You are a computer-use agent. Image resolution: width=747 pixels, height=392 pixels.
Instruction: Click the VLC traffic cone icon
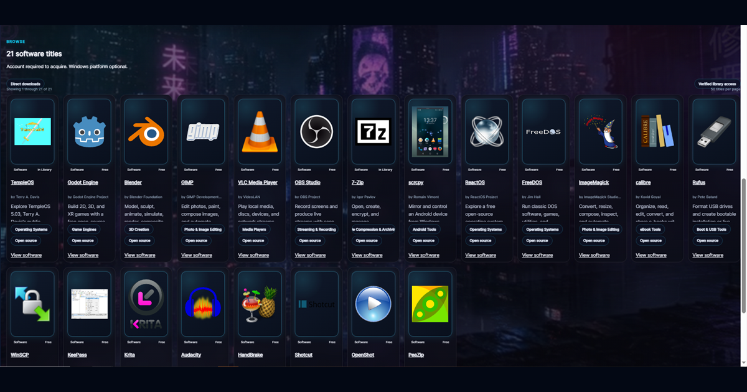click(260, 131)
